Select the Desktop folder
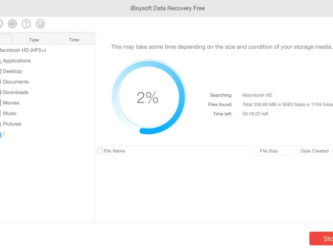This screenshot has height=250, width=333. (12, 71)
